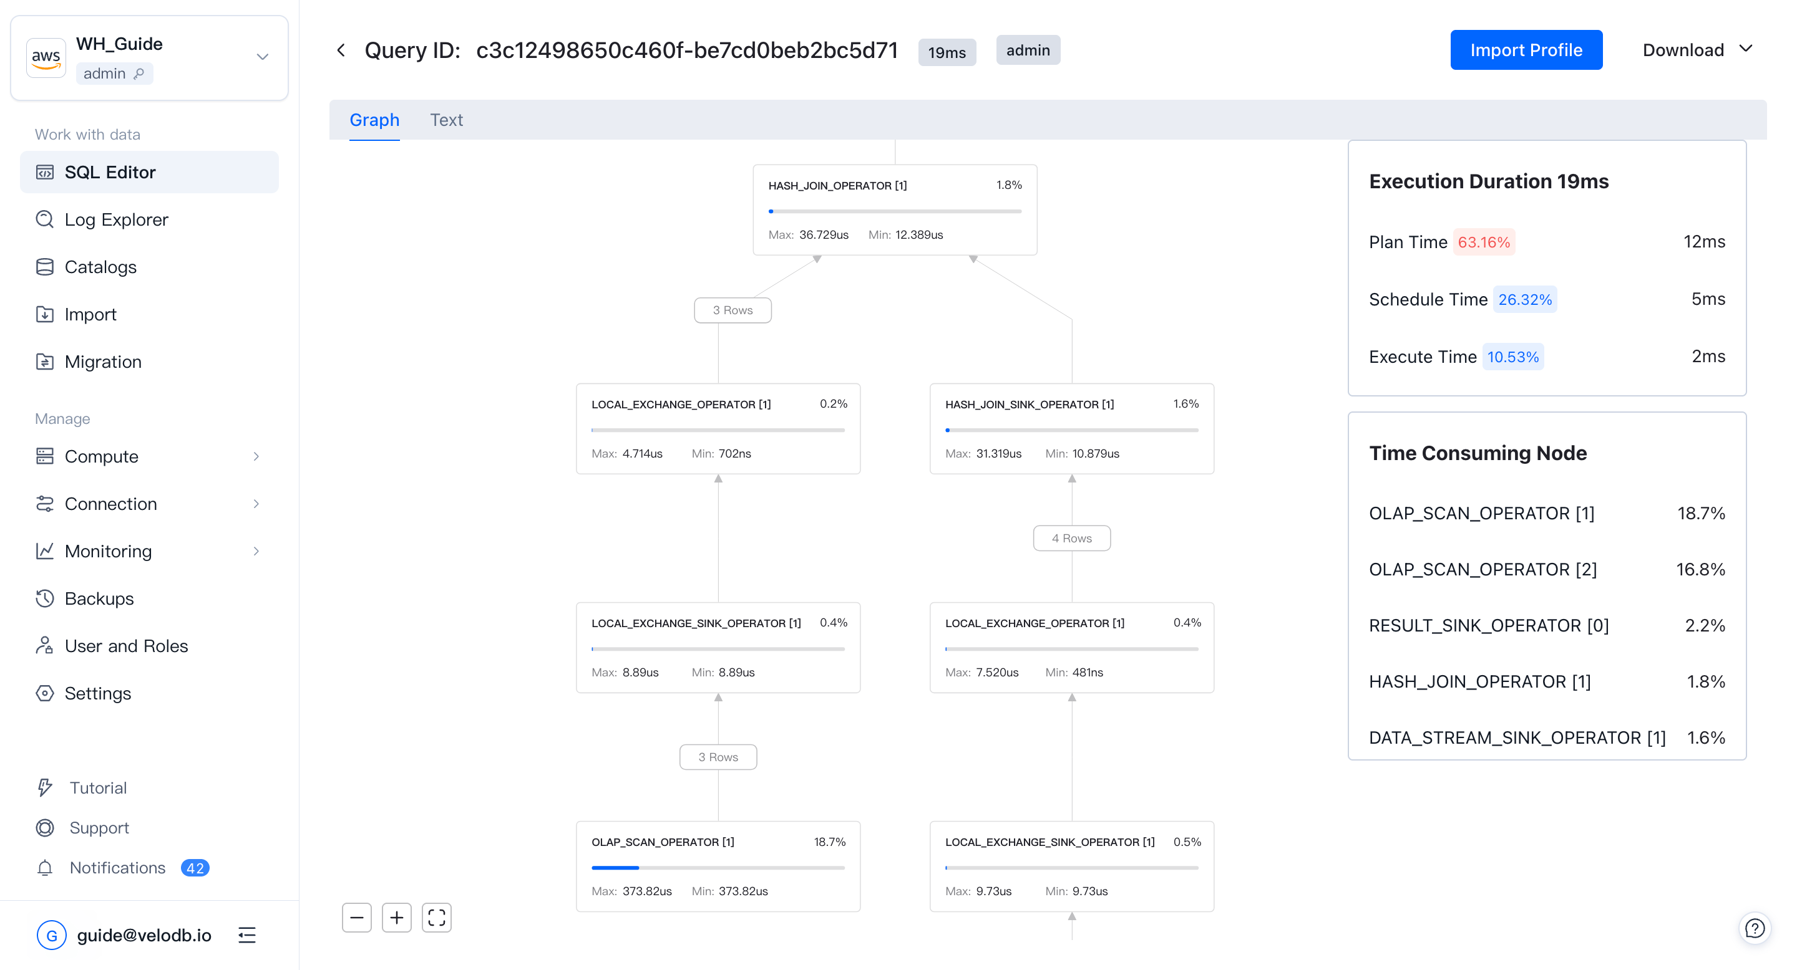The image size is (1797, 970).
Task: Go back using the left arrow icon
Action: coord(341,50)
